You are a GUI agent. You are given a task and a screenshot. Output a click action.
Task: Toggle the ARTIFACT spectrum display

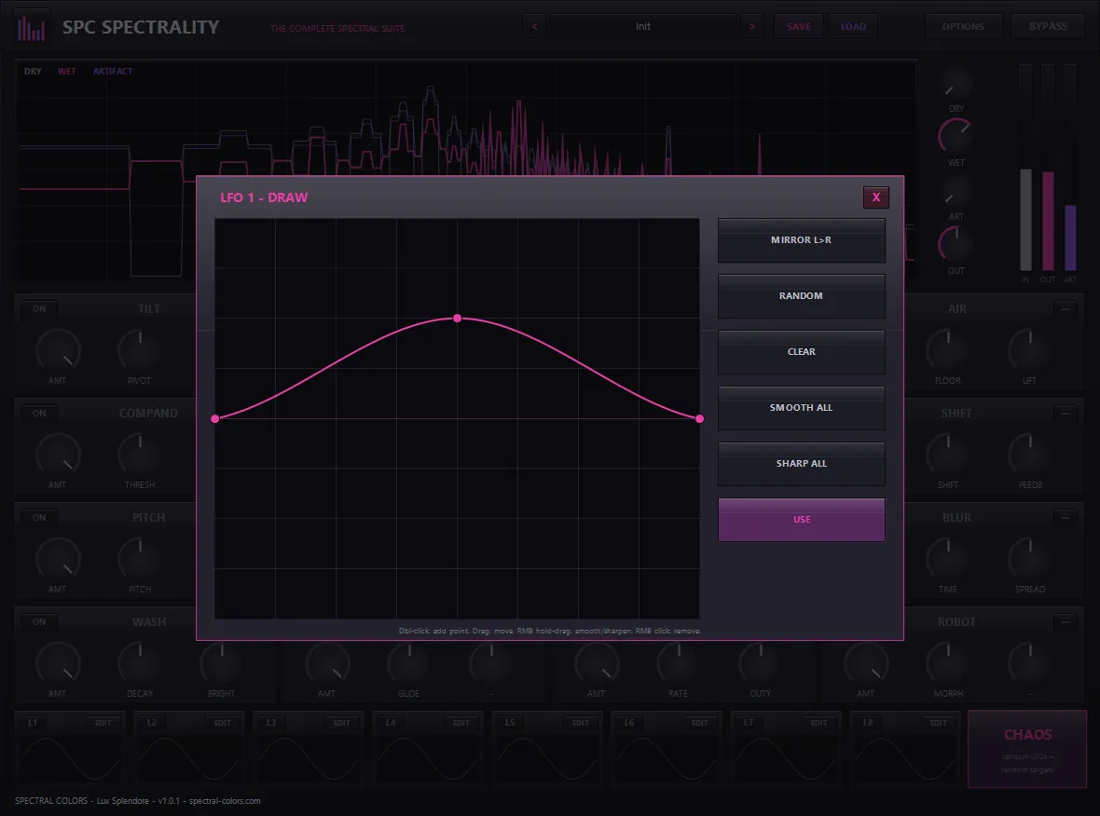point(113,72)
